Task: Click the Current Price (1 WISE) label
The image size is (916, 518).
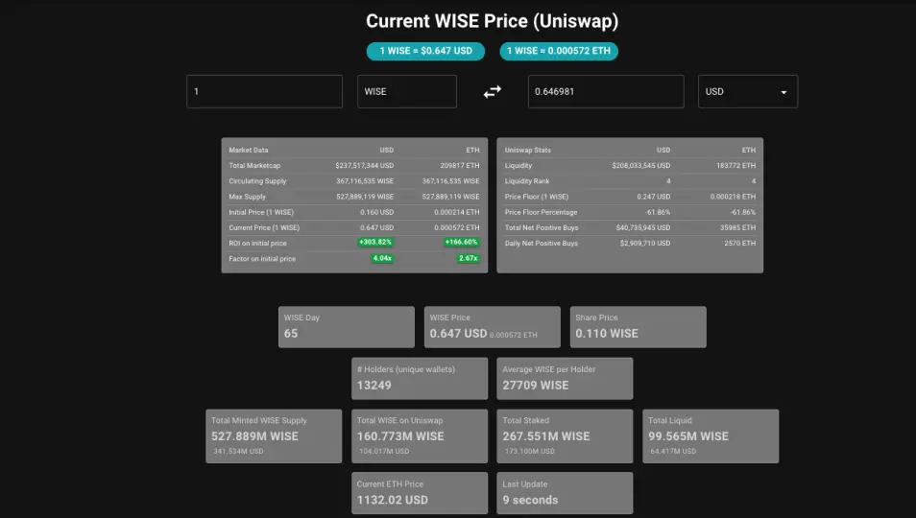Action: point(264,228)
